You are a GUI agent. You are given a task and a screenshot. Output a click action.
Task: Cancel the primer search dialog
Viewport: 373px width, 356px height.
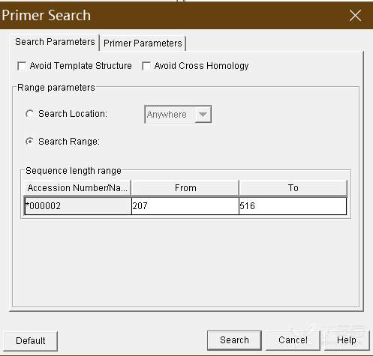[293, 340]
